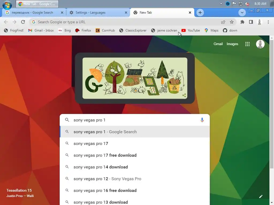Click the search box containing sony vegas pro 1
Screen dimensions: 274x205
click(x=135, y=120)
